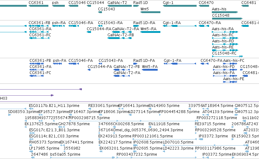Select the CG6361 gene label
259x159 pixels.
(x=36, y=3)
